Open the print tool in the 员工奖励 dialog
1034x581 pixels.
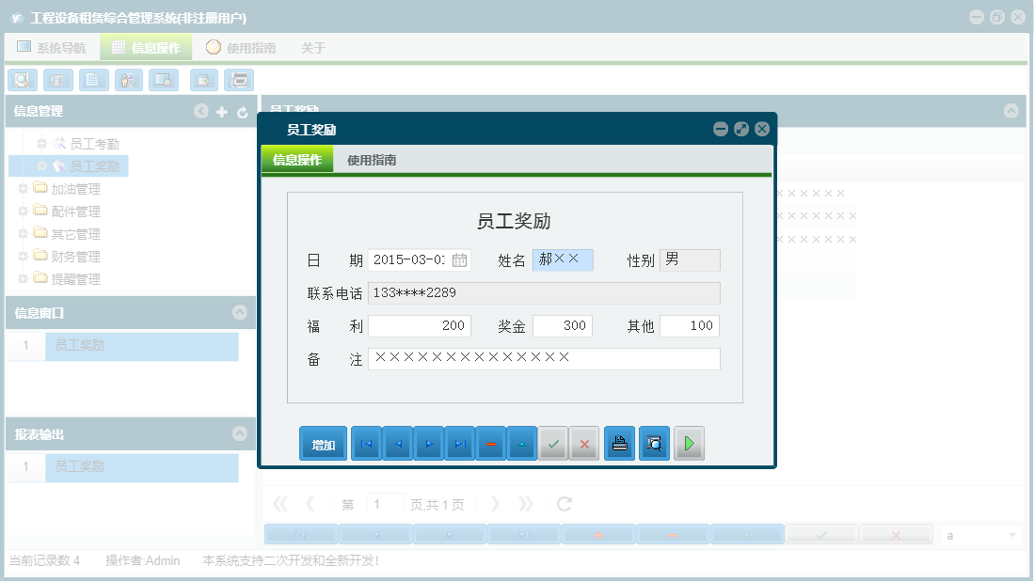click(619, 443)
